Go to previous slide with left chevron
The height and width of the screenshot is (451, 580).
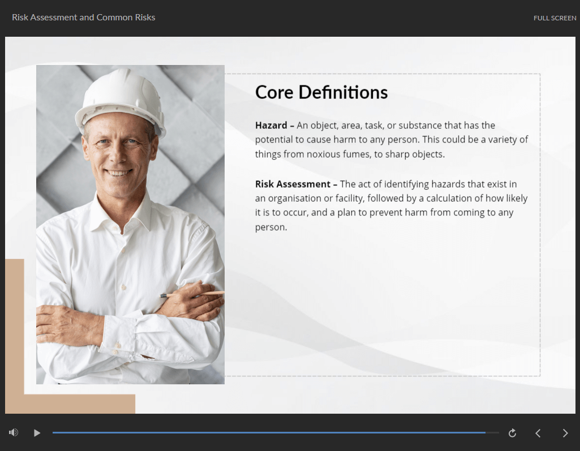point(538,433)
